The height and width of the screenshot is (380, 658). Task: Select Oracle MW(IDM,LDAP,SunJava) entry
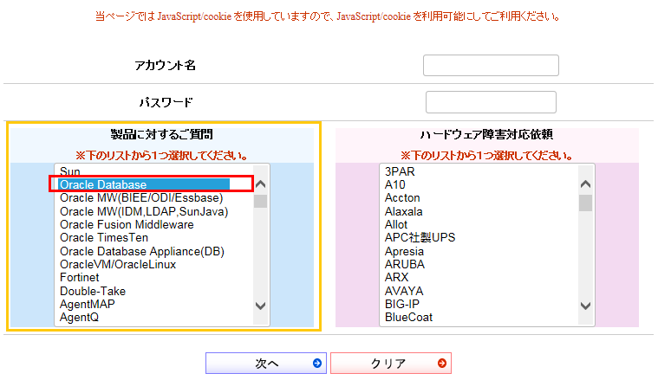point(143,211)
